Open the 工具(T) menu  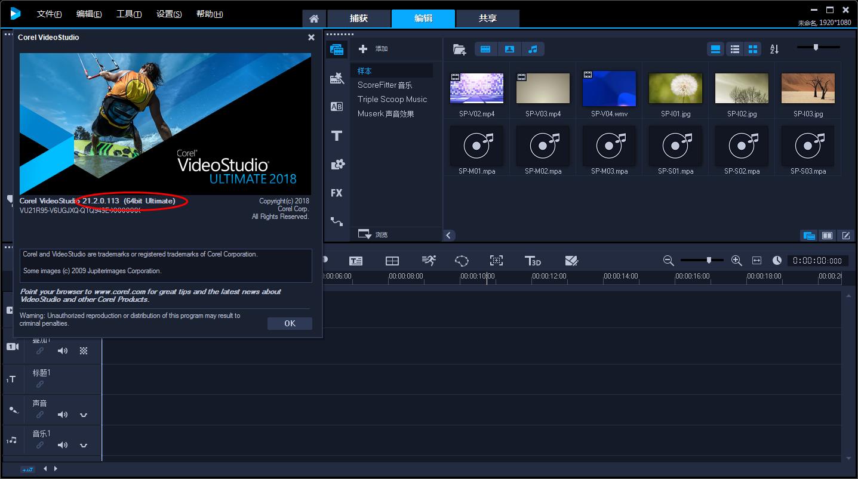[x=129, y=14]
